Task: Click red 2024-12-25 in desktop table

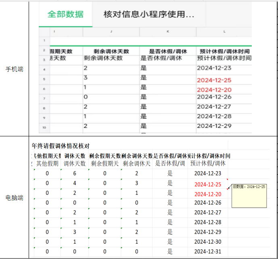Action: point(208,184)
